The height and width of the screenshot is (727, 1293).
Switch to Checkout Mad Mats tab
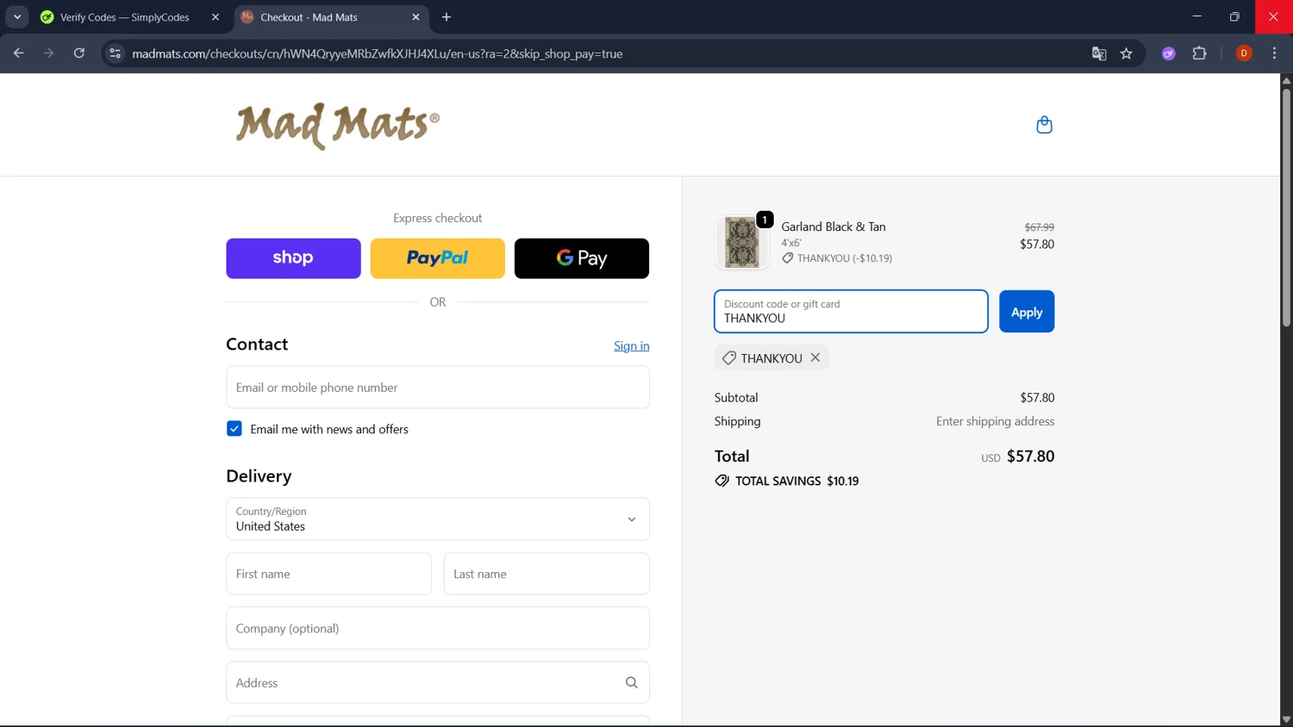332,17
